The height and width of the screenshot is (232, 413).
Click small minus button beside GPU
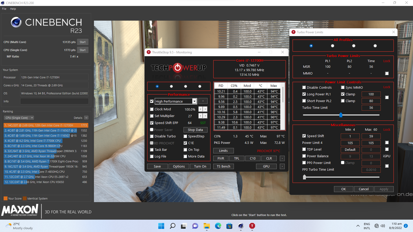[282, 167]
